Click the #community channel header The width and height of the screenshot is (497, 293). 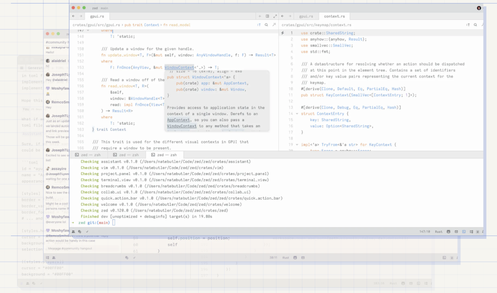57,42
